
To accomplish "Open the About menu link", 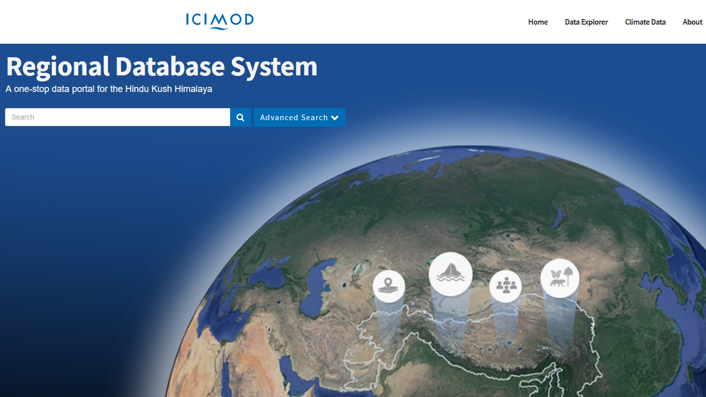I will click(692, 22).
